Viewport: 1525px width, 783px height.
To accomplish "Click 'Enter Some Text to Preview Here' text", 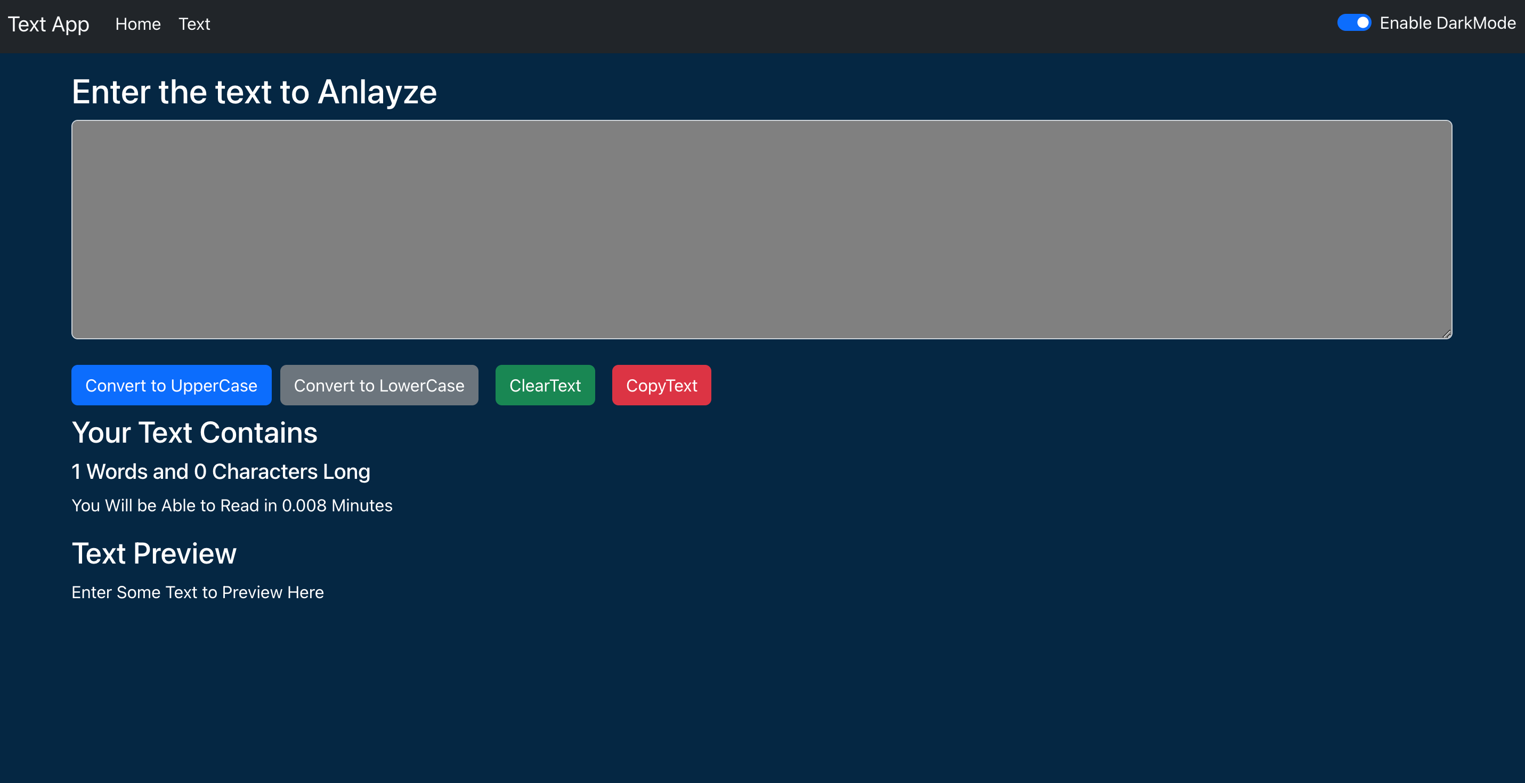I will click(x=198, y=592).
